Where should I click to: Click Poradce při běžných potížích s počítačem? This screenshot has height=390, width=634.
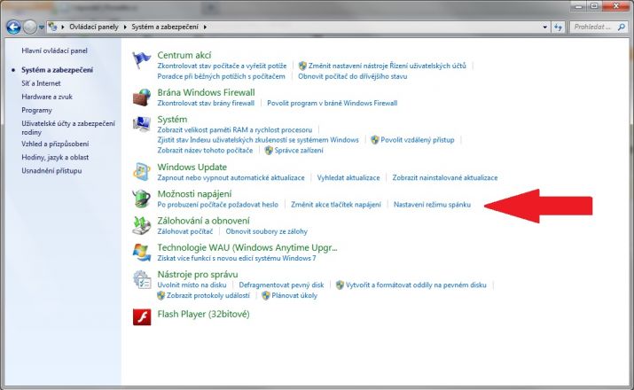(221, 76)
